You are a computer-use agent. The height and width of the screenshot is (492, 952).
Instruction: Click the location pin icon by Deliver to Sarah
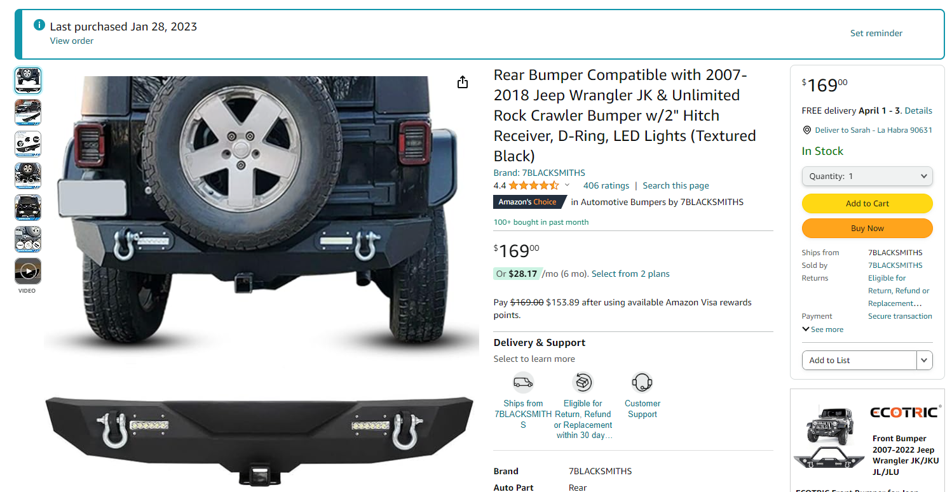coord(806,130)
